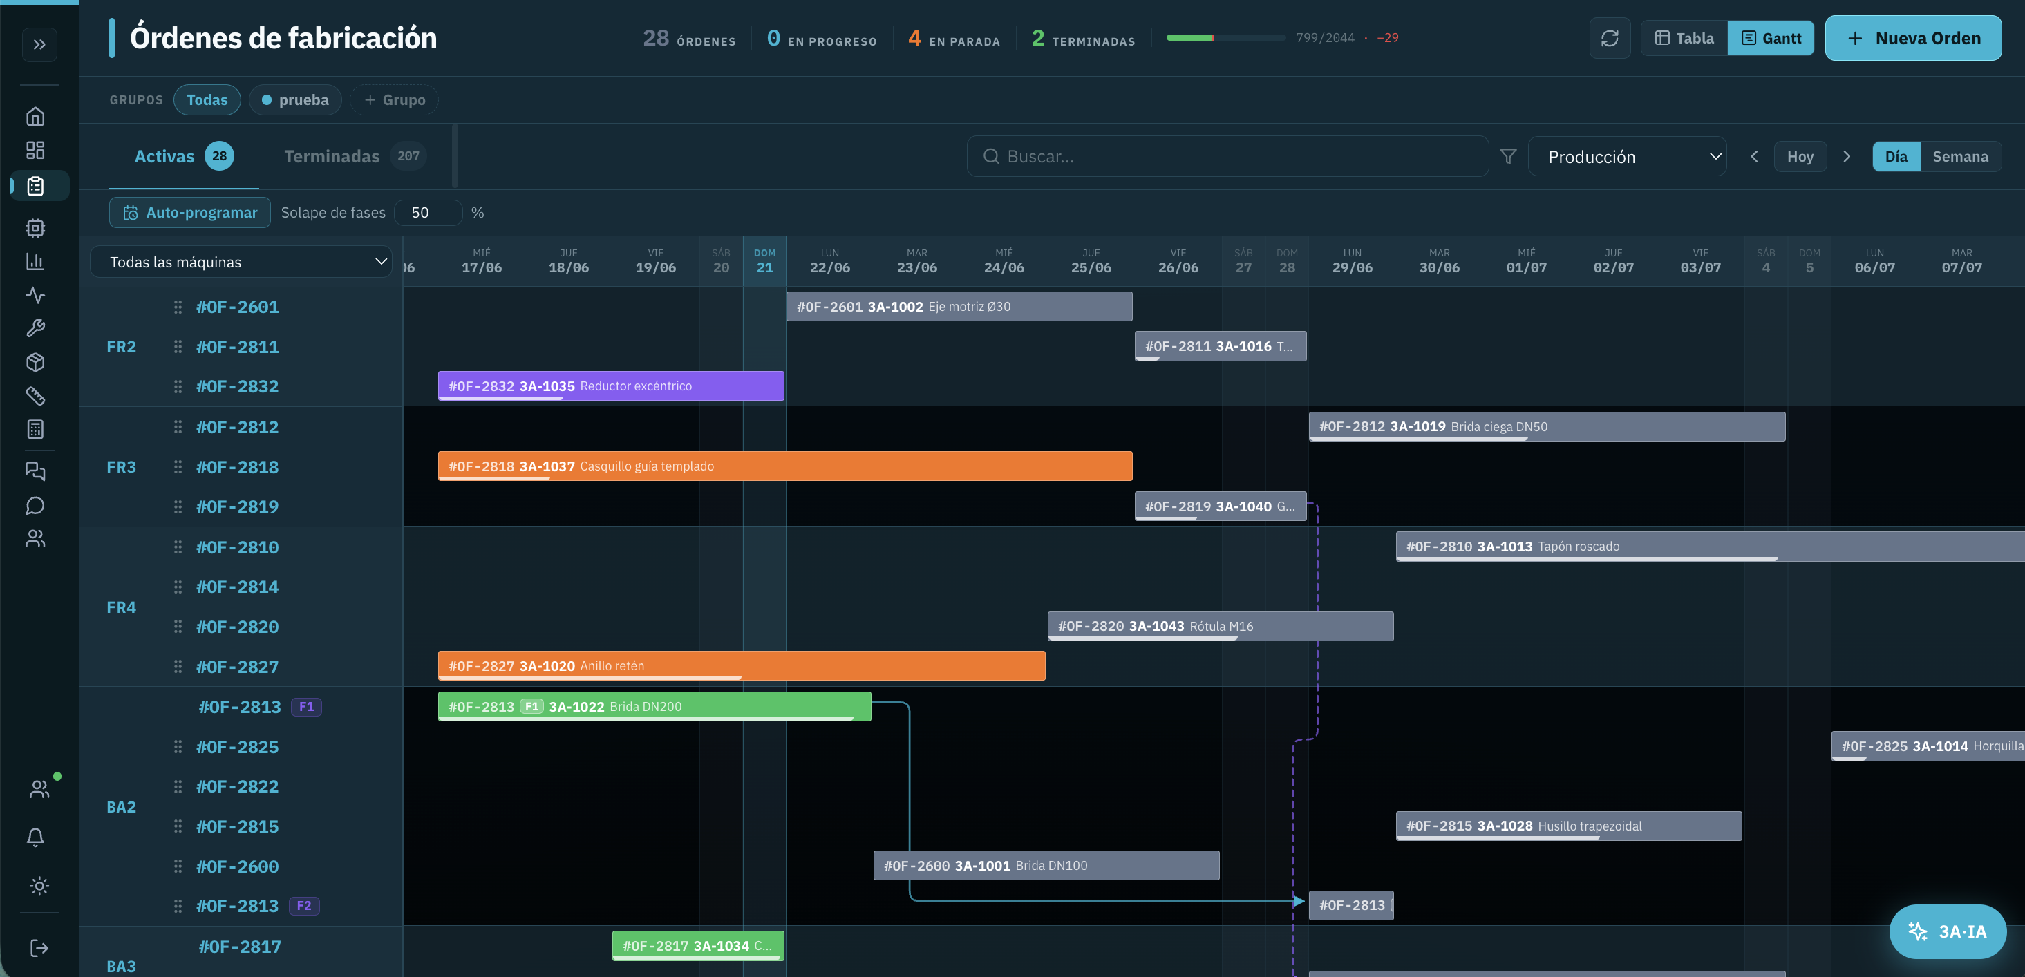
Task: Click the #OF-2600 Brida DN100 bar
Action: [x=1046, y=865]
